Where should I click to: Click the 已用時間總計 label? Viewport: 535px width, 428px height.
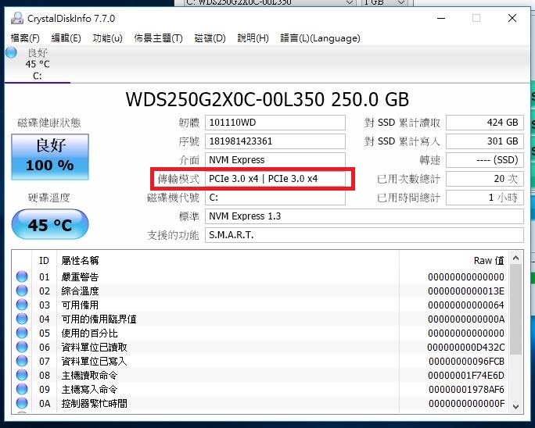pos(408,198)
